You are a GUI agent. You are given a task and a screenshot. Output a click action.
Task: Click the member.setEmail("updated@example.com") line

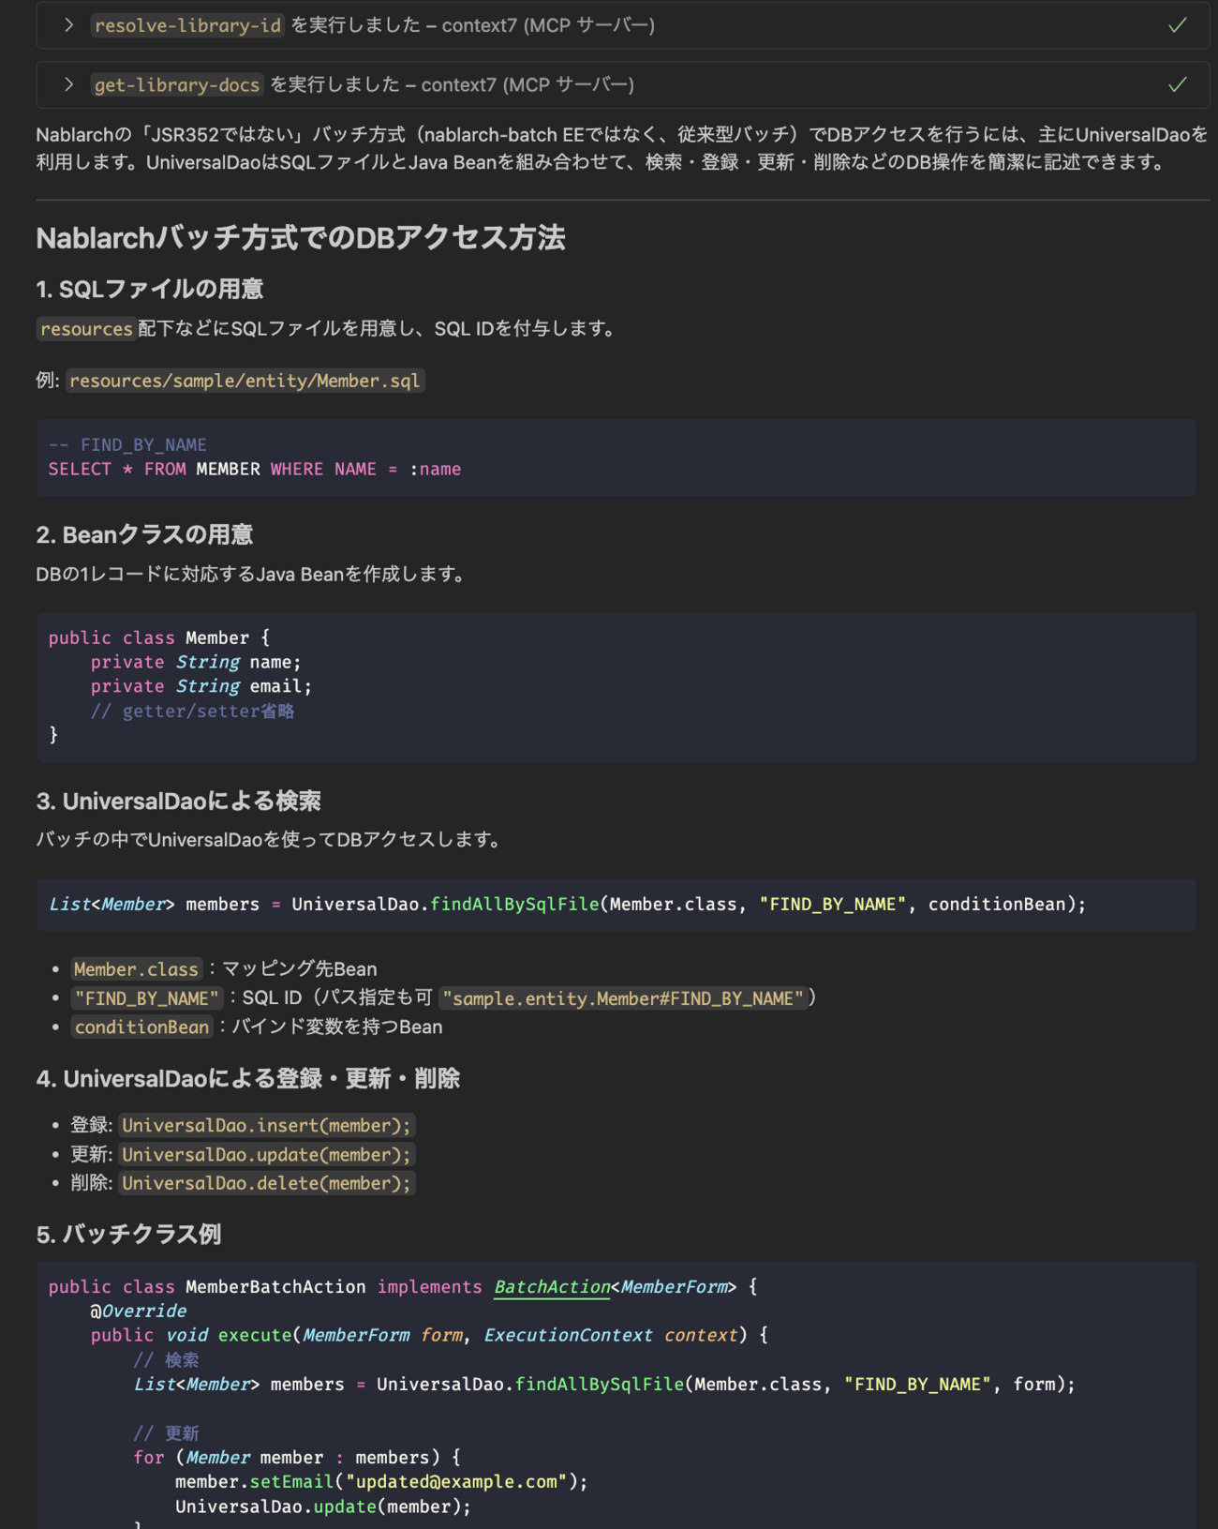[x=381, y=1482]
